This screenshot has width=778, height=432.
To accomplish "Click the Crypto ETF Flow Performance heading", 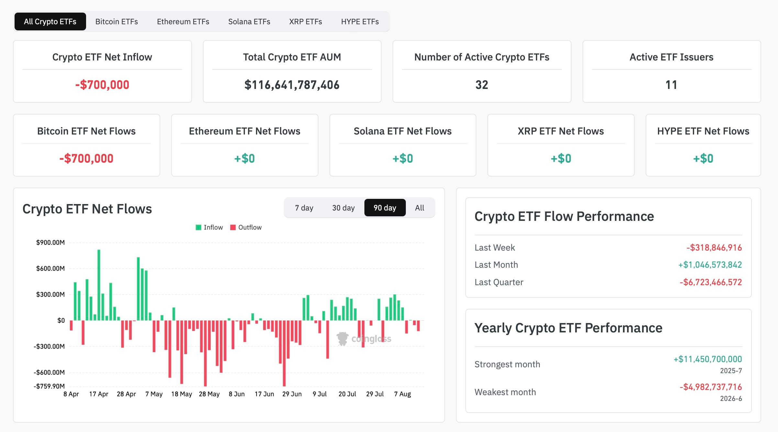I will [x=564, y=216].
